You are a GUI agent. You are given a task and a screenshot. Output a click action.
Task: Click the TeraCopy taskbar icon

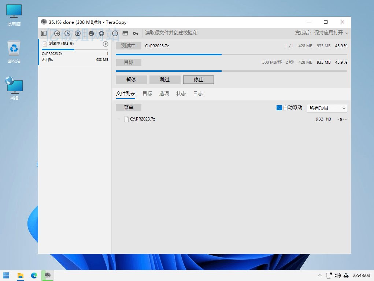[48, 276]
